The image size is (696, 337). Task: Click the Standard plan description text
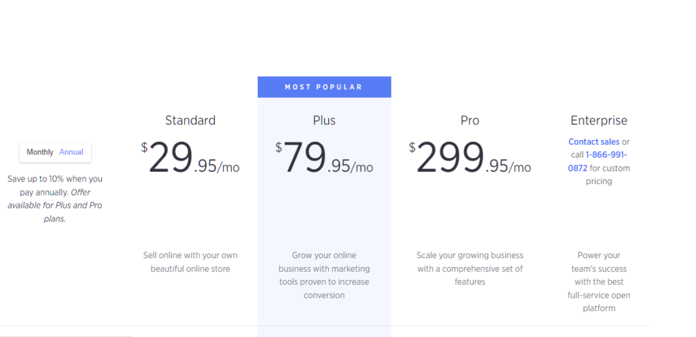click(190, 262)
